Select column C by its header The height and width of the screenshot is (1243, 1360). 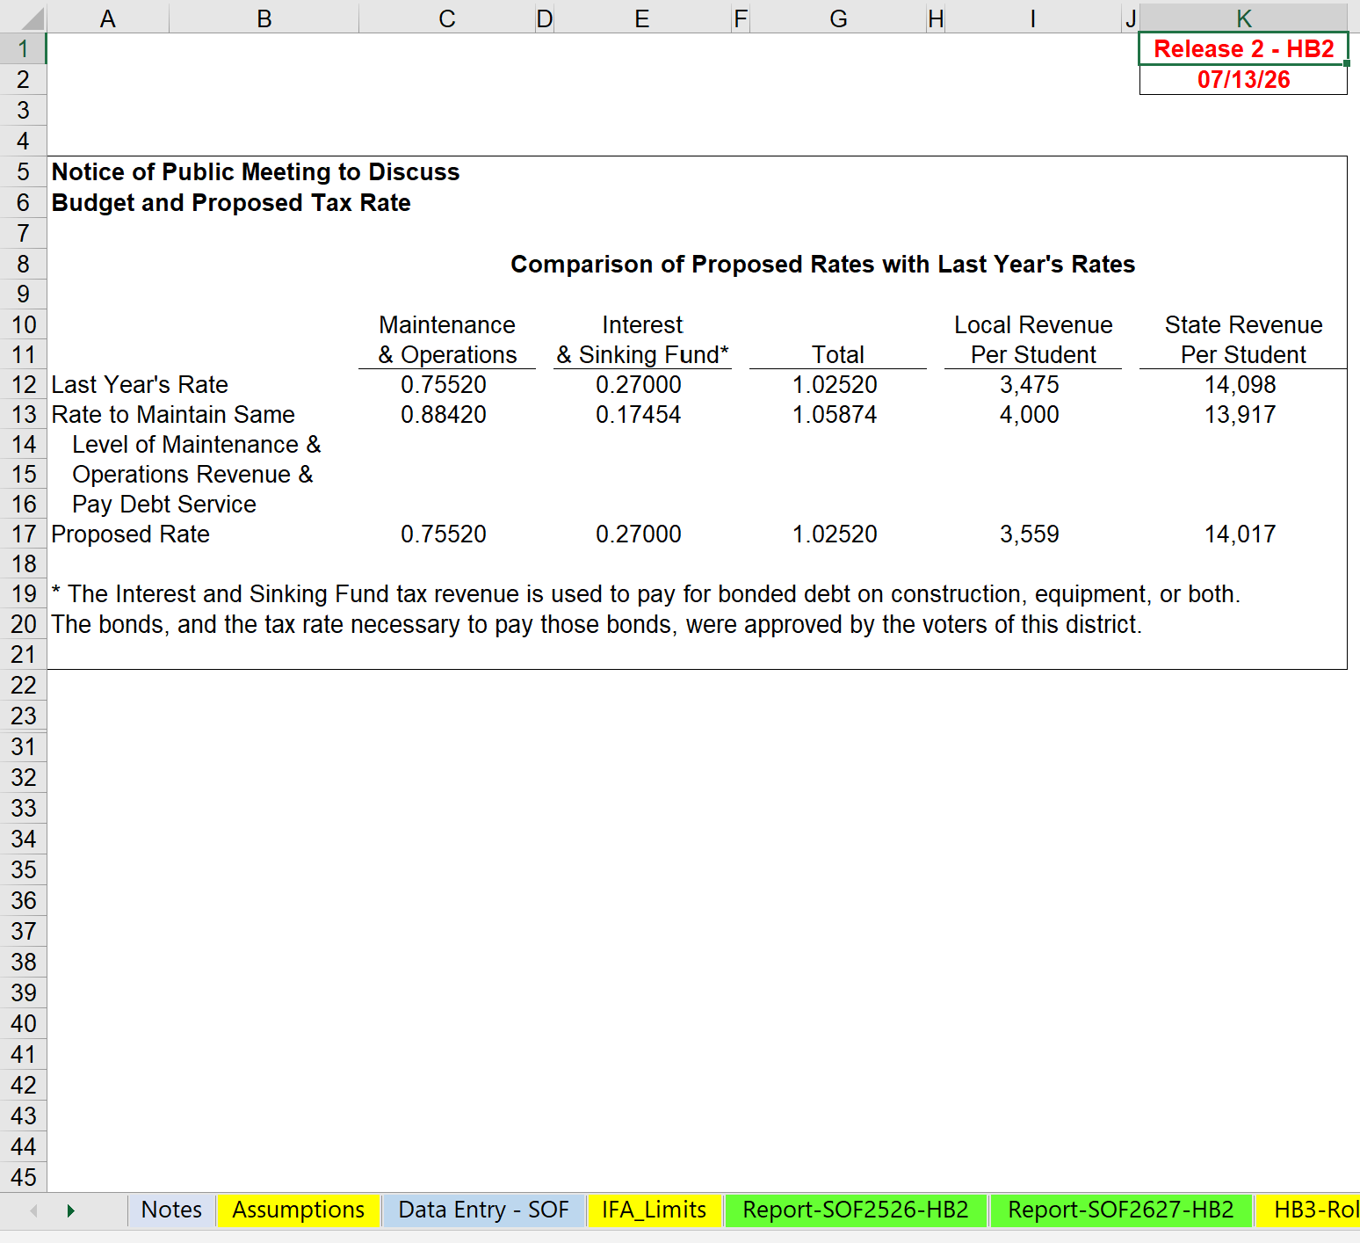(x=447, y=18)
